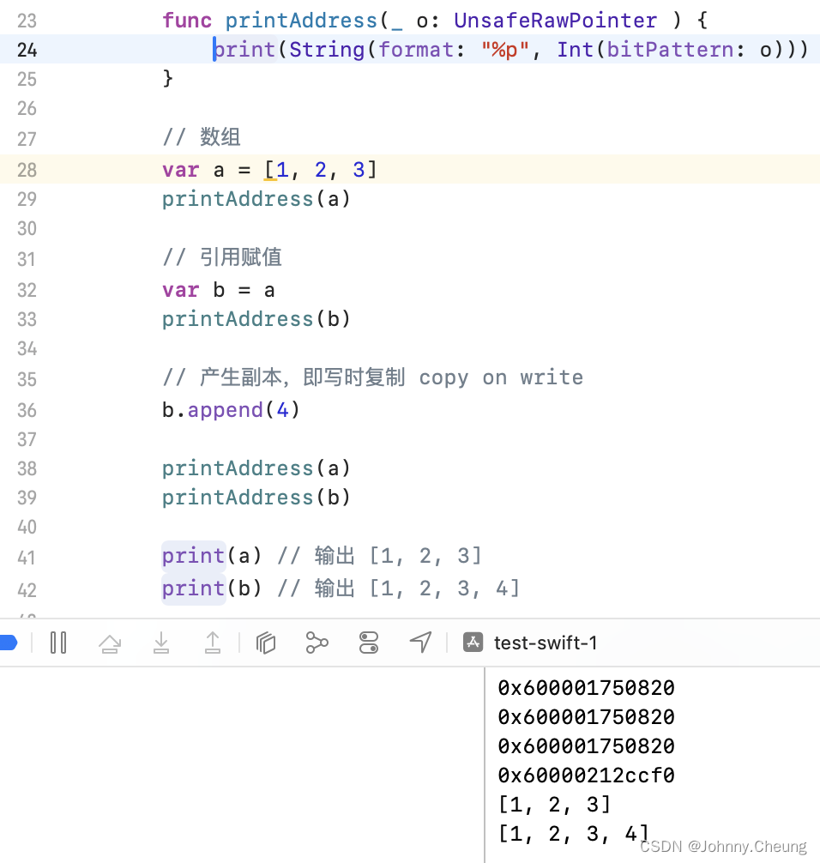The width and height of the screenshot is (820, 863).
Task: Click 'var a = [1, 2, 3]' line
Action: click(x=269, y=170)
